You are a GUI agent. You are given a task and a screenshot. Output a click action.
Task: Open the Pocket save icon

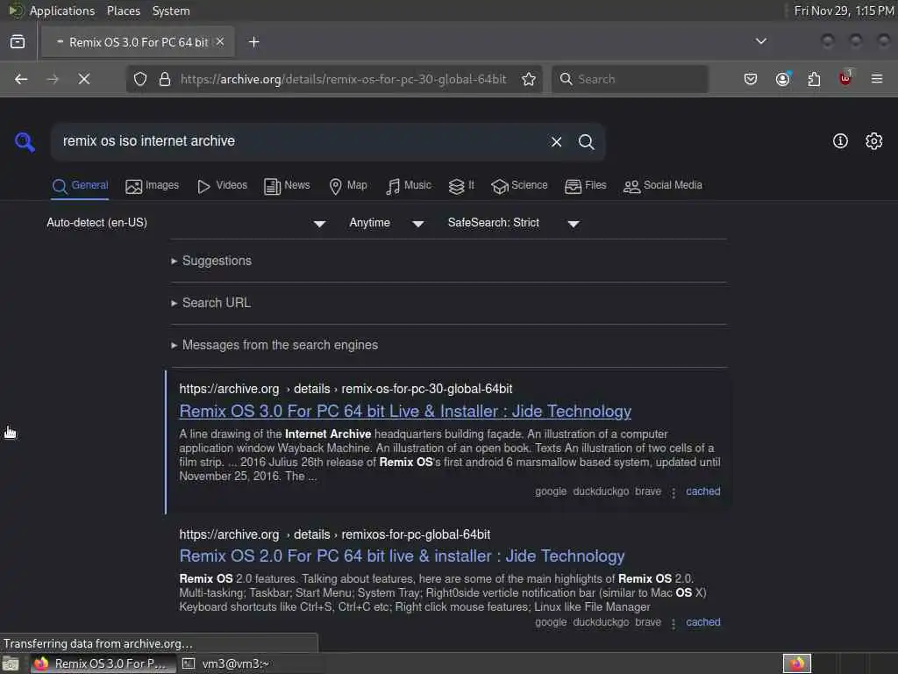pos(751,79)
